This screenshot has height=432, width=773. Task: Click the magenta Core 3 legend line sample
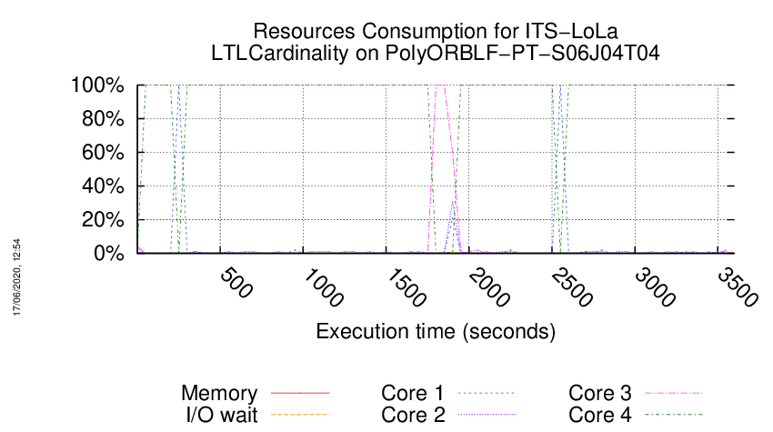(674, 393)
